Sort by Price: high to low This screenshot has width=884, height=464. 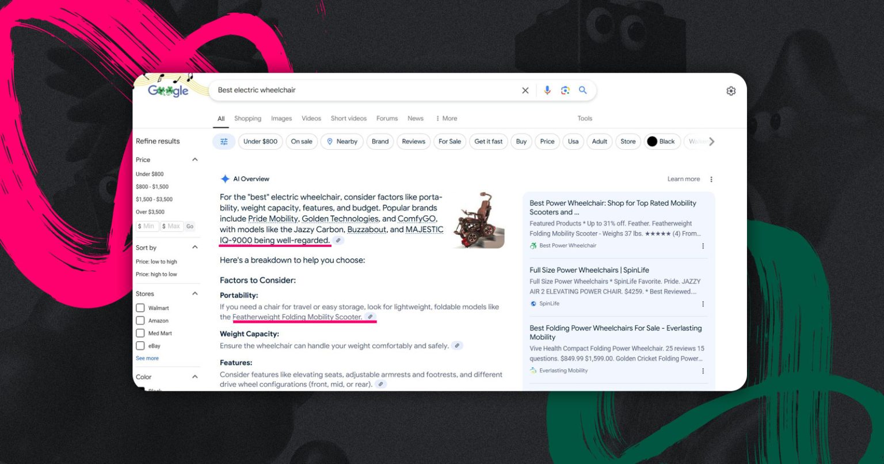157,275
